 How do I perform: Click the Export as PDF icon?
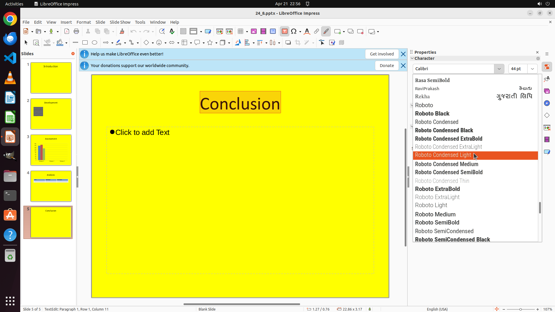click(x=67, y=31)
